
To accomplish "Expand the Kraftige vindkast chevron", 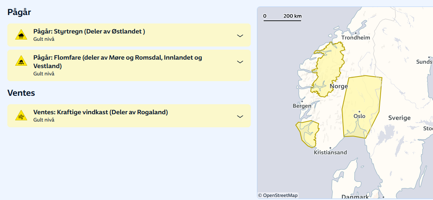I will click(x=240, y=116).
